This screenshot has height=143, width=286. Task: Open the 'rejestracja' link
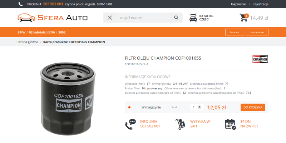tap(261, 4)
